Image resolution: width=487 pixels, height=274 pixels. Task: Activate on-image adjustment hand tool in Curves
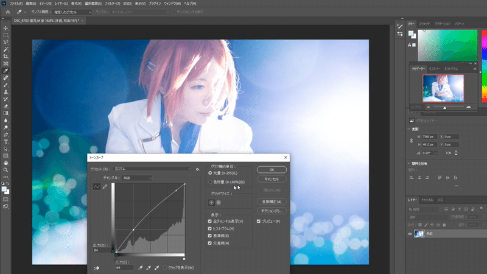click(96, 268)
